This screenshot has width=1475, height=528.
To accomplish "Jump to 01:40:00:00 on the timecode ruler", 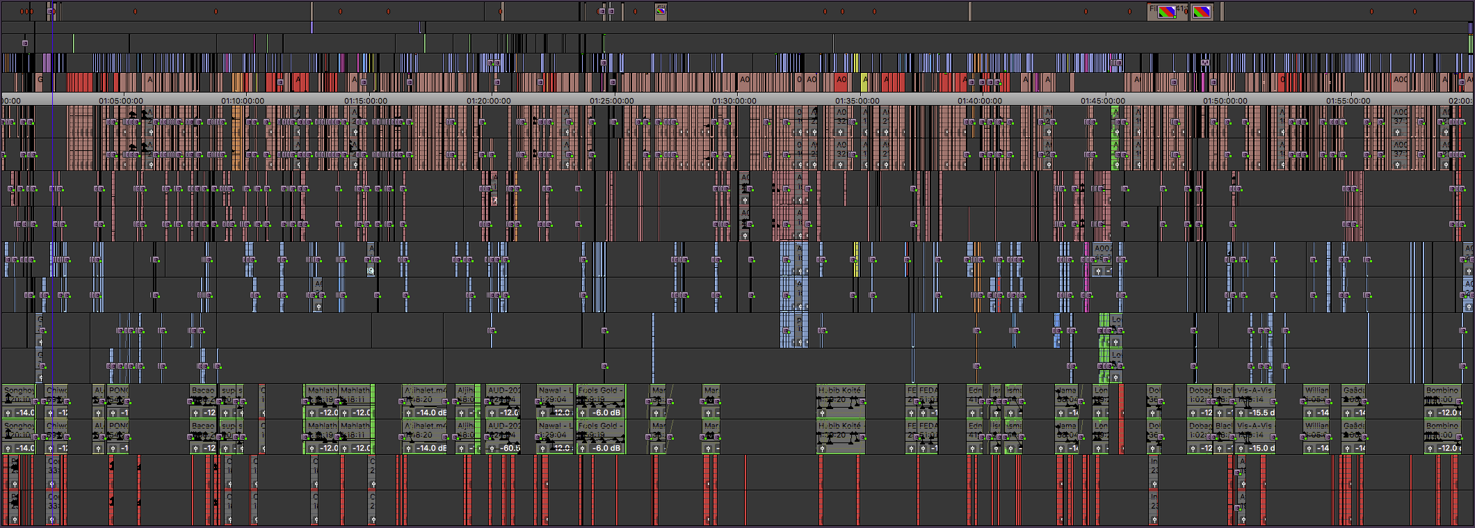I will coord(980,100).
